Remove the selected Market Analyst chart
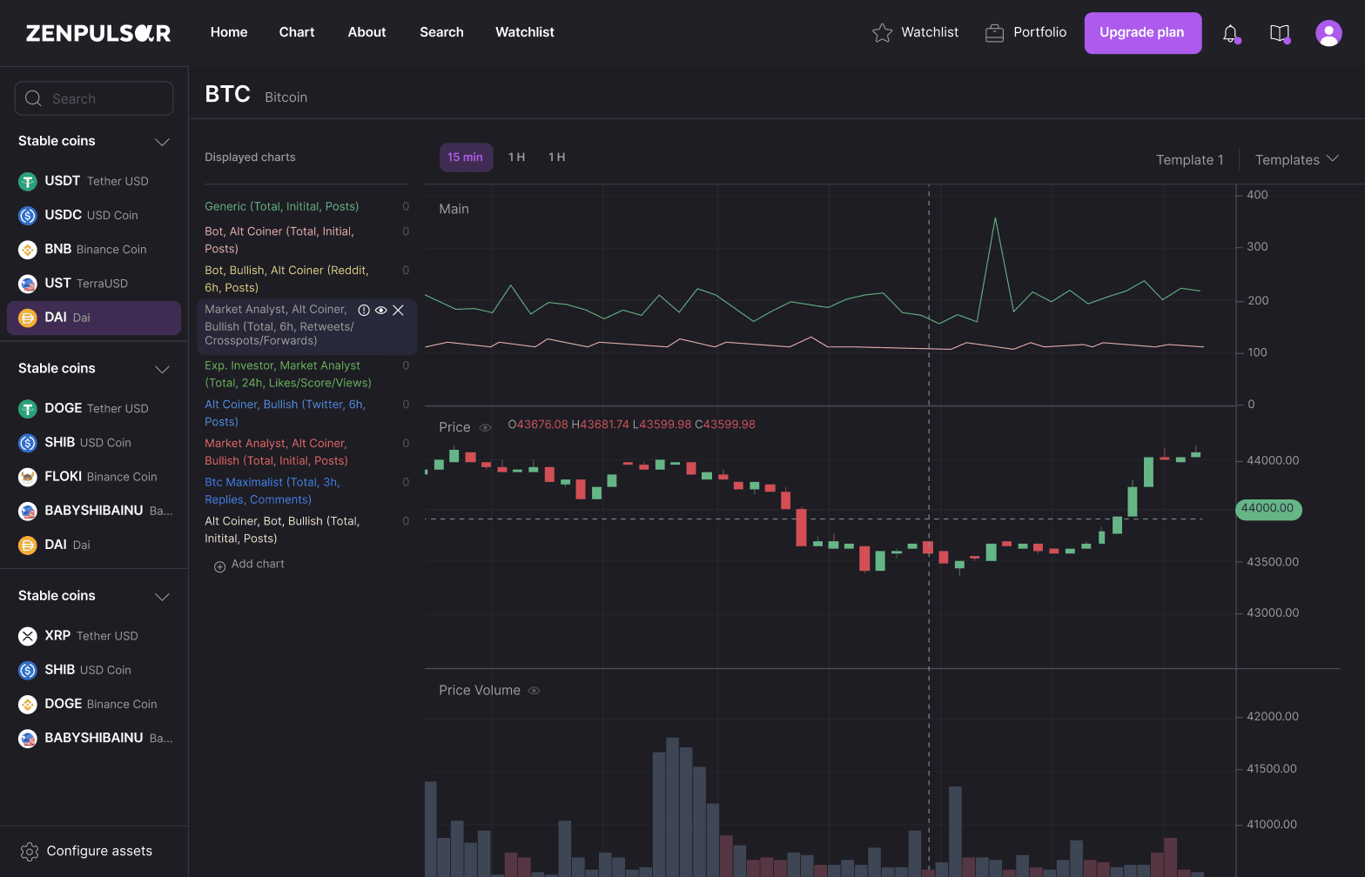Screen dimensions: 1365x877 398,311
